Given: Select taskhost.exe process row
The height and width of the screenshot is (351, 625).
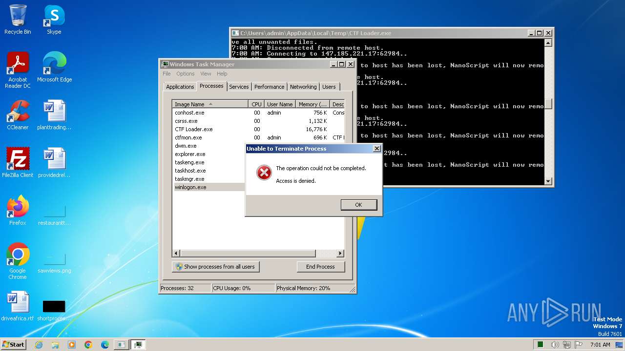Looking at the screenshot, I should (x=209, y=171).
